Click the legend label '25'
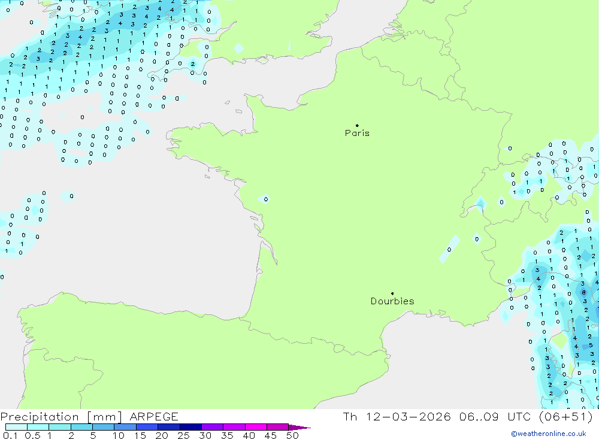 tap(184, 435)
